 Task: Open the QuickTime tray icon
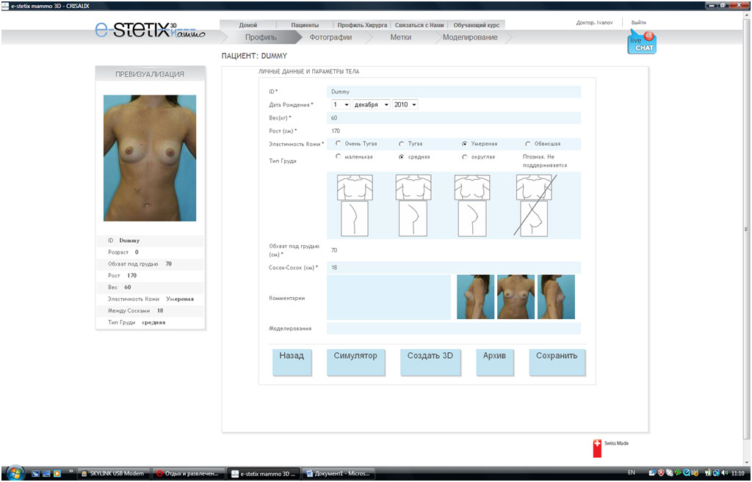coord(687,473)
